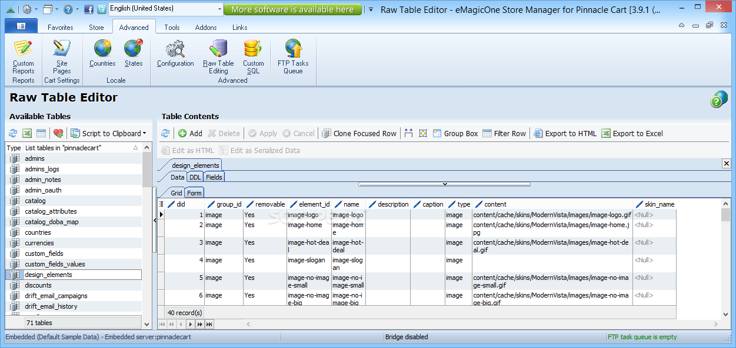Toggle the Group Box
The height and width of the screenshot is (348, 736).
pos(455,133)
